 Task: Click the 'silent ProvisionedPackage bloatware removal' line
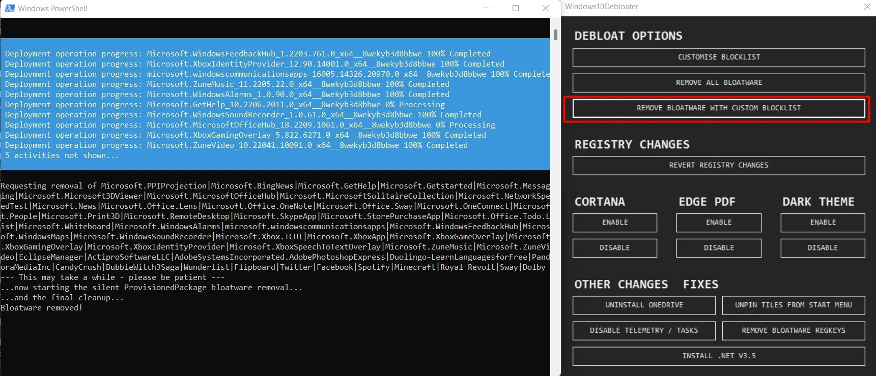(152, 288)
